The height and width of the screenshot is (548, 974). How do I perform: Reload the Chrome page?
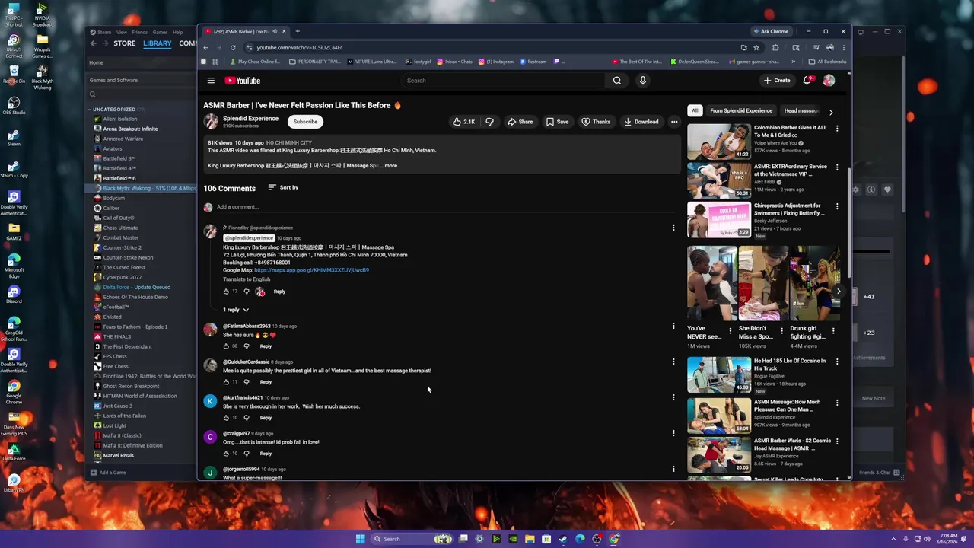point(233,47)
